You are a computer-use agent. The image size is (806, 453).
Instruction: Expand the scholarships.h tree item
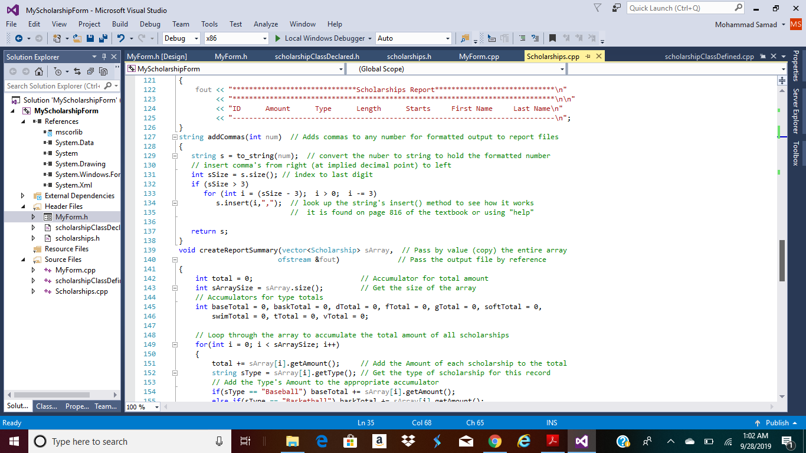click(34, 238)
